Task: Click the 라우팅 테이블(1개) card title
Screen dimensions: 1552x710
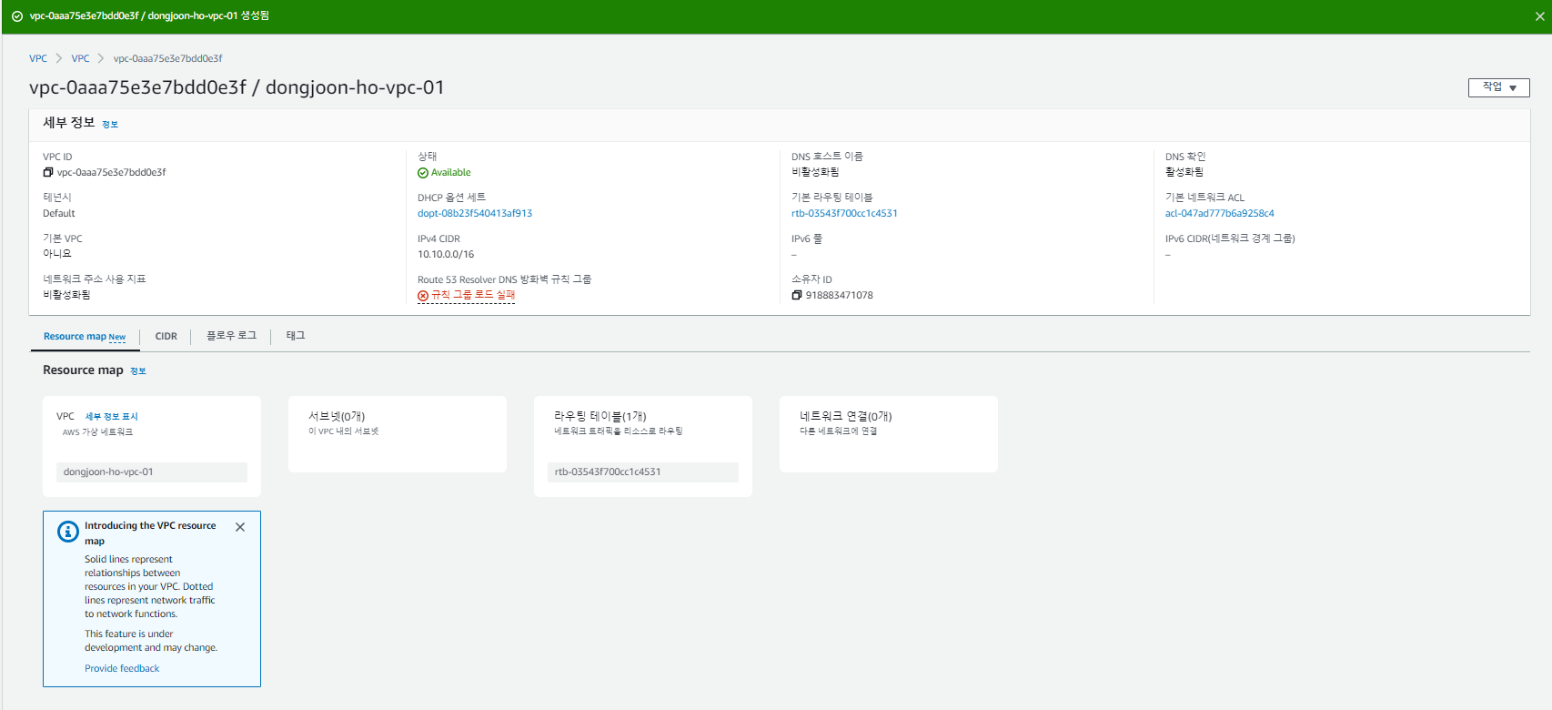Action: (x=600, y=416)
